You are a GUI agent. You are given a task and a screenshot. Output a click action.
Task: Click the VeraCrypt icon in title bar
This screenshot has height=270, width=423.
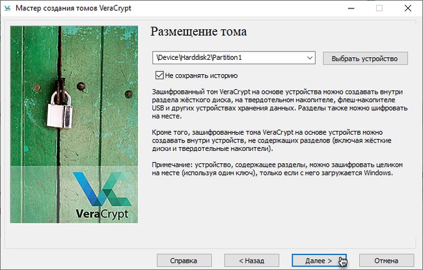pos(8,8)
